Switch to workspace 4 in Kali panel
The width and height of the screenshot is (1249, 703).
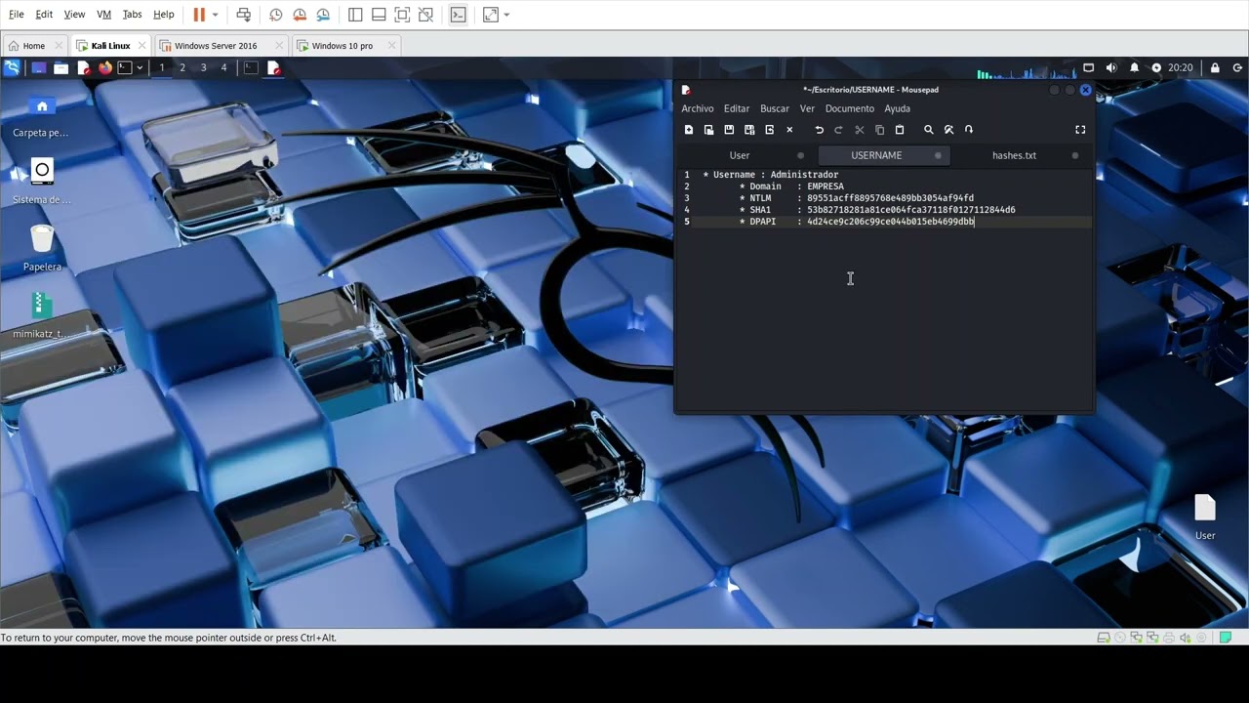[223, 68]
